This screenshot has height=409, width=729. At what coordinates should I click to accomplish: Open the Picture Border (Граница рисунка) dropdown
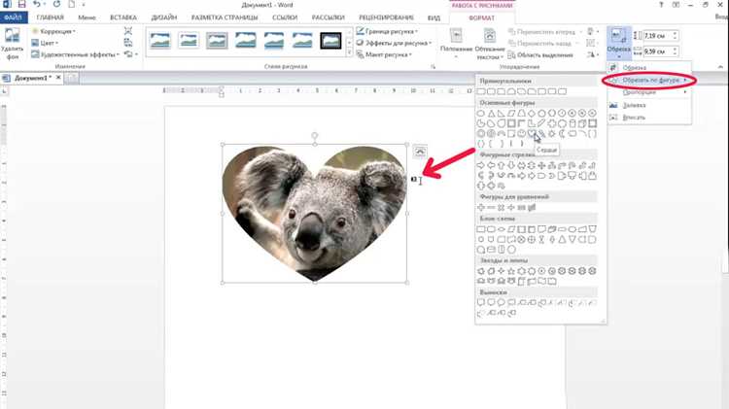[387, 32]
